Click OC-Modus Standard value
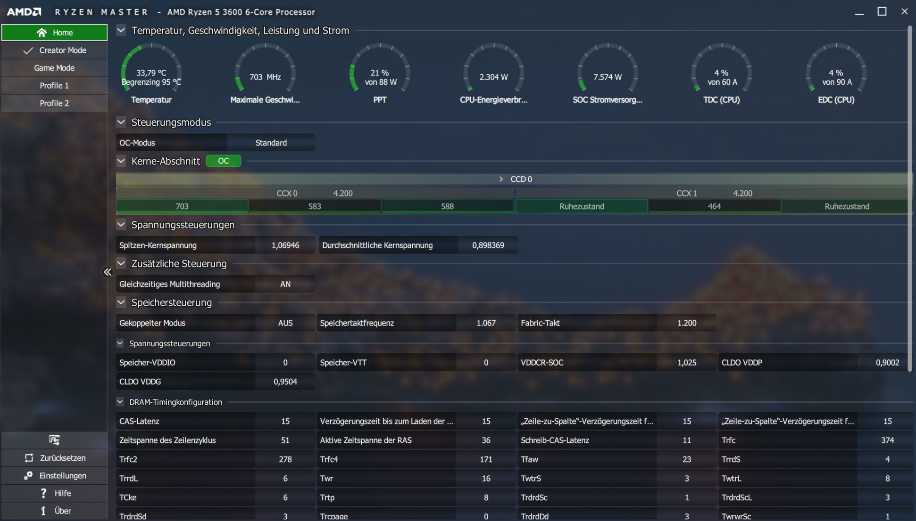This screenshot has width=916, height=521. pyautogui.click(x=271, y=143)
